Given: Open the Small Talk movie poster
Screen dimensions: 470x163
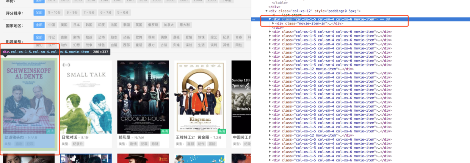Looking at the screenshot, I should pos(86,97).
